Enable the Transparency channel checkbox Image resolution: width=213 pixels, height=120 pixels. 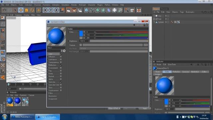pyautogui.click(x=61, y=62)
